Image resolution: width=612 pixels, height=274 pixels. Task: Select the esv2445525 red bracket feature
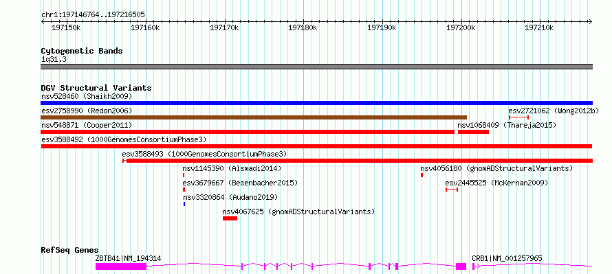pyautogui.click(x=452, y=190)
